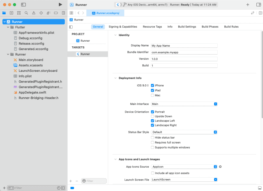
Task: Open the Breakpoint navigator icon
Action: click(56, 13)
